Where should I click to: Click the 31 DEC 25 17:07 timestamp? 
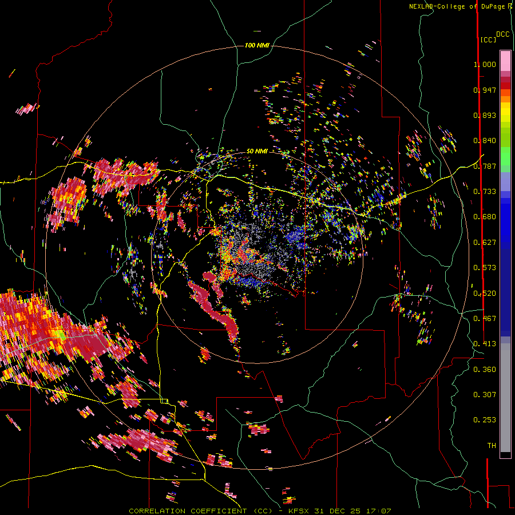352,511
